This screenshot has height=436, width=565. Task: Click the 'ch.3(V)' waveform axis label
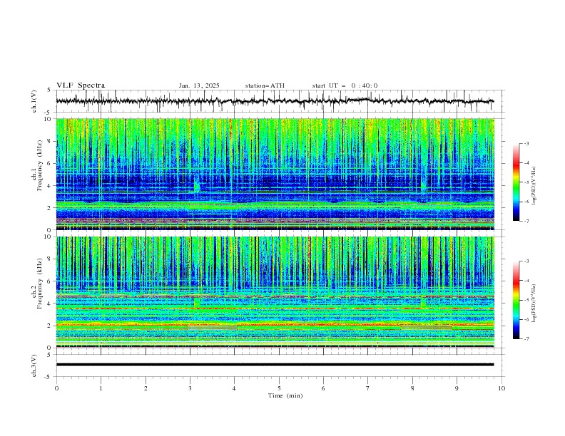click(34, 365)
